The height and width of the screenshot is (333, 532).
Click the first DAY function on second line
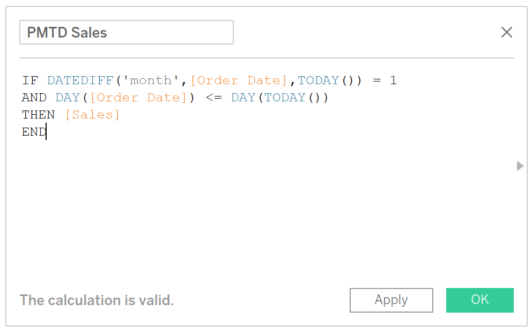point(68,98)
